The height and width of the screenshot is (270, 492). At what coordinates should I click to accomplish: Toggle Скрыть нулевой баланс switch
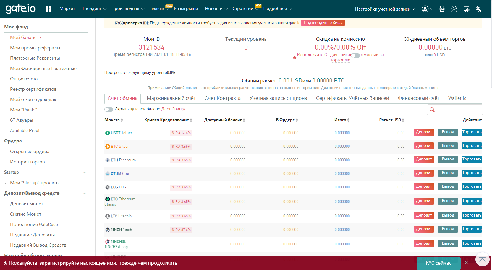click(109, 109)
